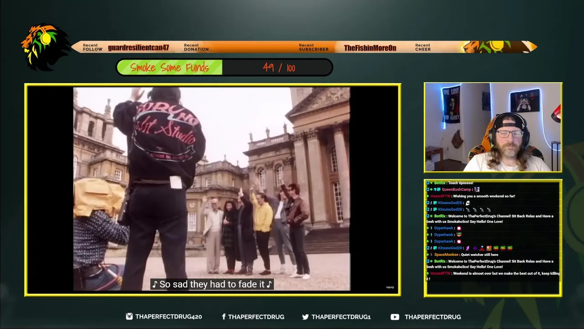Click the Recent Follow label
This screenshot has width=584, height=329.
pyautogui.click(x=93, y=48)
